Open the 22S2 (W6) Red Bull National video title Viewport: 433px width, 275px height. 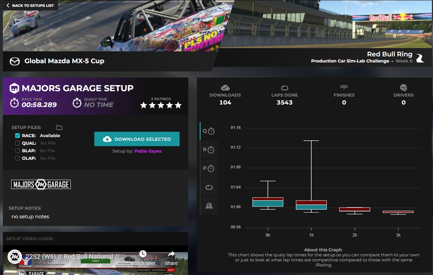75,257
